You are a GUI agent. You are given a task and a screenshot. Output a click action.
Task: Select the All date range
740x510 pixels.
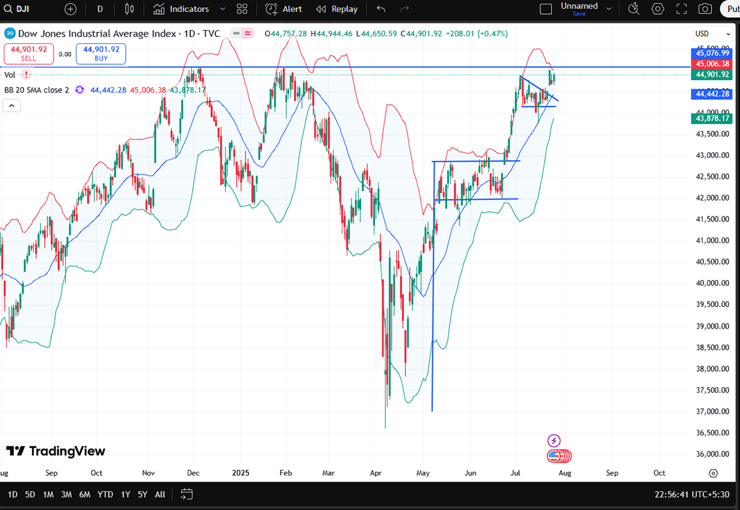[x=160, y=495]
